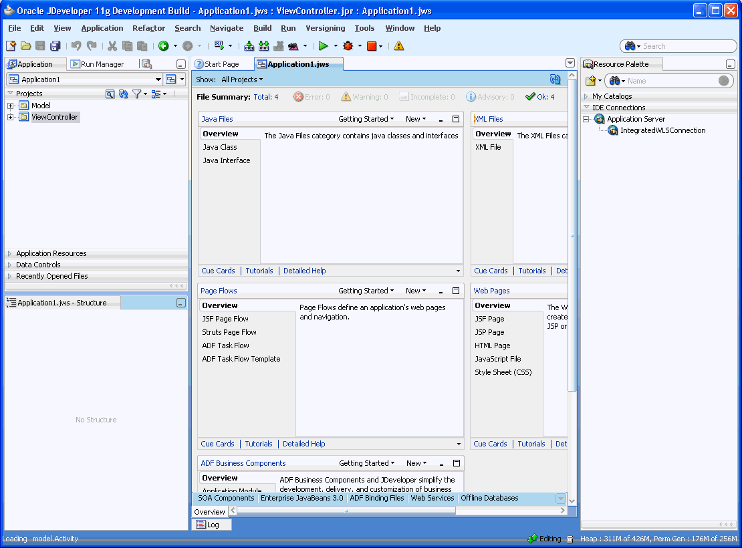Viewport: 742px width, 548px height.
Task: Click the yellow warning triangle toolbar icon
Action: pos(399,46)
